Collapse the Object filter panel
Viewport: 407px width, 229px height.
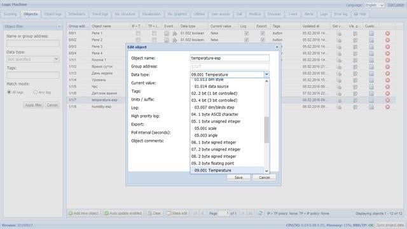pyautogui.click(x=59, y=27)
